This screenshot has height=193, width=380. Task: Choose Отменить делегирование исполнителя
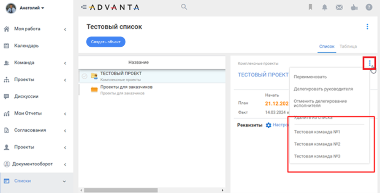click(320, 103)
